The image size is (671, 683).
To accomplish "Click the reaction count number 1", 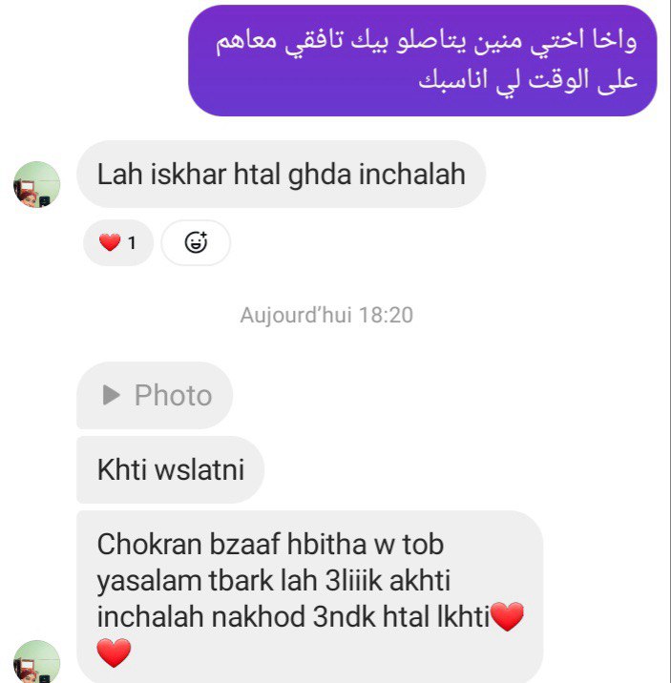I will click(132, 242).
